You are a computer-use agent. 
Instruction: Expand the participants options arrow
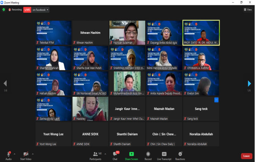(105, 153)
